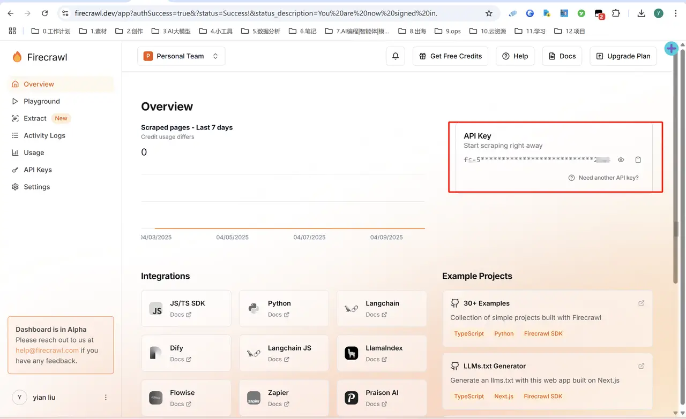This screenshot has width=686, height=419.
Task: Click the Praison AI icon
Action: (x=352, y=398)
